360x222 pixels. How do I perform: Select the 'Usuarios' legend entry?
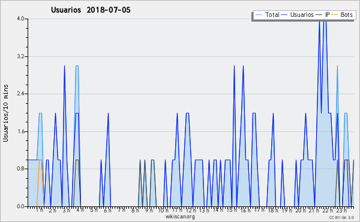click(x=298, y=14)
